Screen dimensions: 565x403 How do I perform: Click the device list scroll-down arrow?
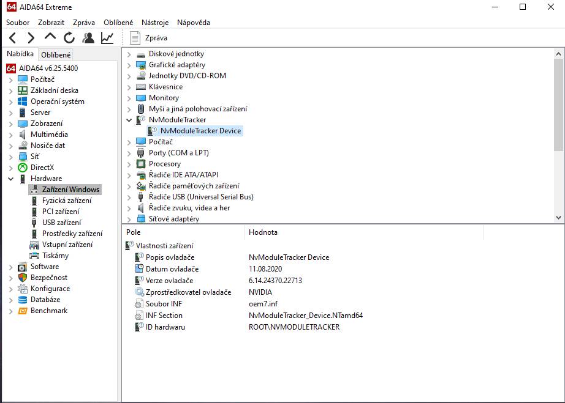(558, 218)
